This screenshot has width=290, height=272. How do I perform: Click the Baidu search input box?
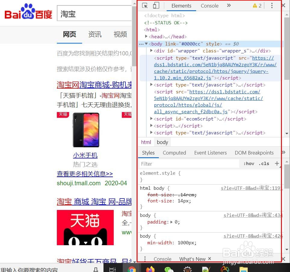coord(94,13)
